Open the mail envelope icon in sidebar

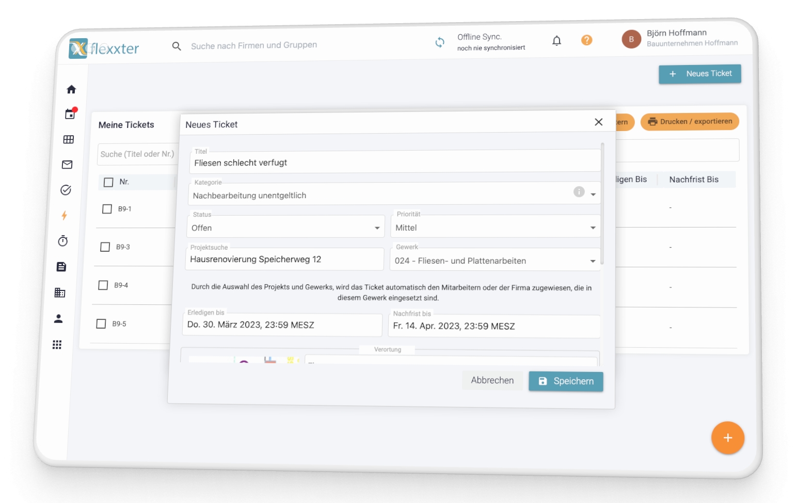click(67, 165)
